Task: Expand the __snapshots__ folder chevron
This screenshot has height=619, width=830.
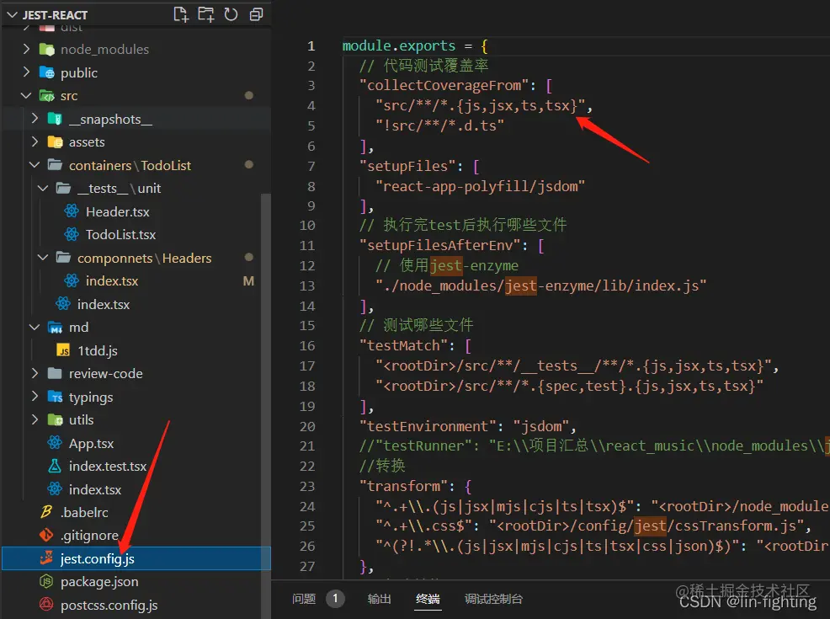Action: click(x=35, y=119)
